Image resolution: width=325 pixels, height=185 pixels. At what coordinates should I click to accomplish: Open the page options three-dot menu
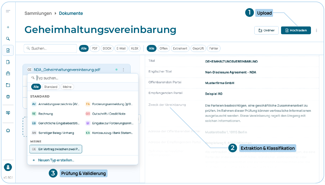click(x=316, y=30)
